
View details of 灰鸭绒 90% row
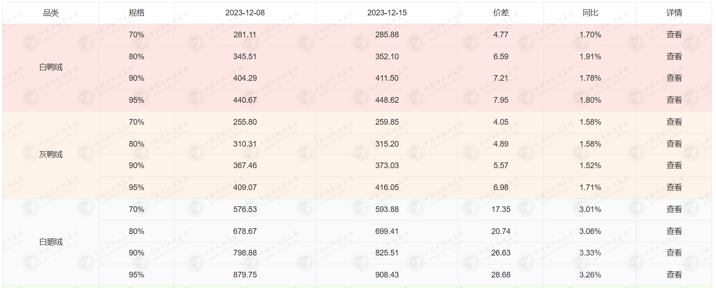pyautogui.click(x=674, y=166)
